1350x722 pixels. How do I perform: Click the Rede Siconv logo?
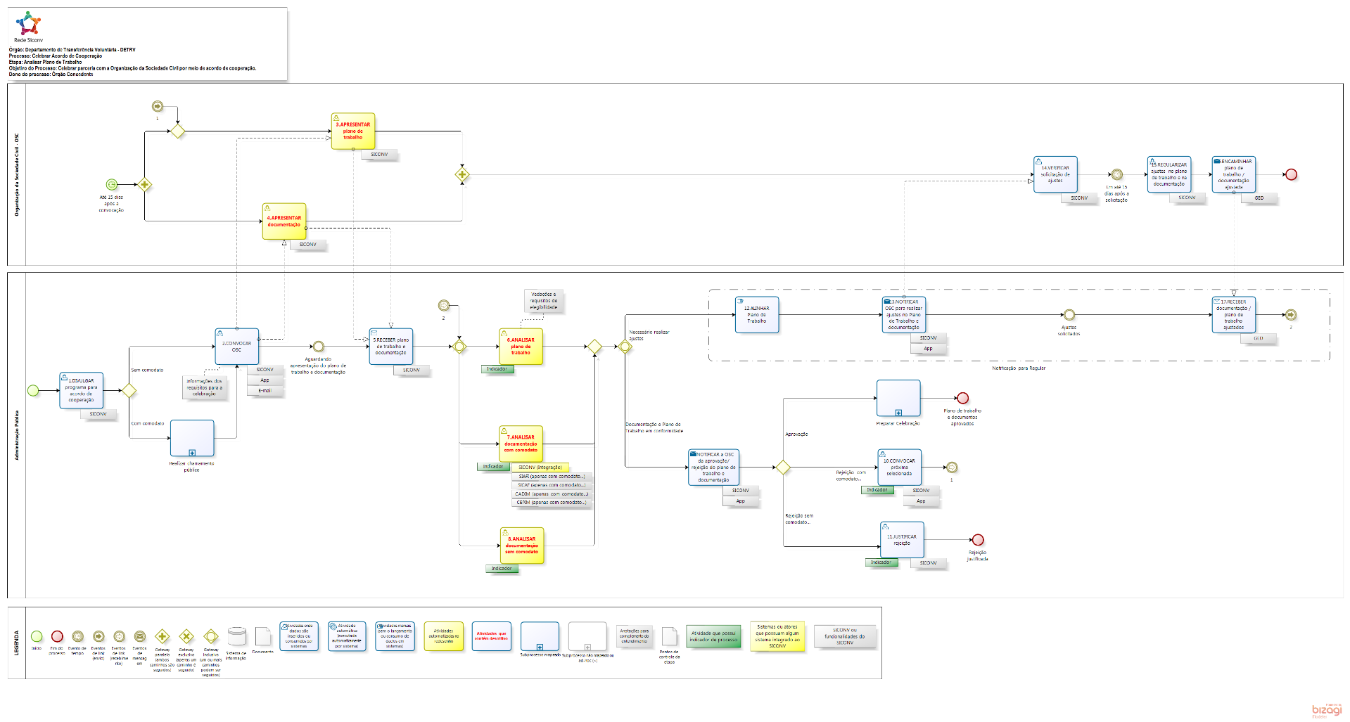(x=29, y=23)
